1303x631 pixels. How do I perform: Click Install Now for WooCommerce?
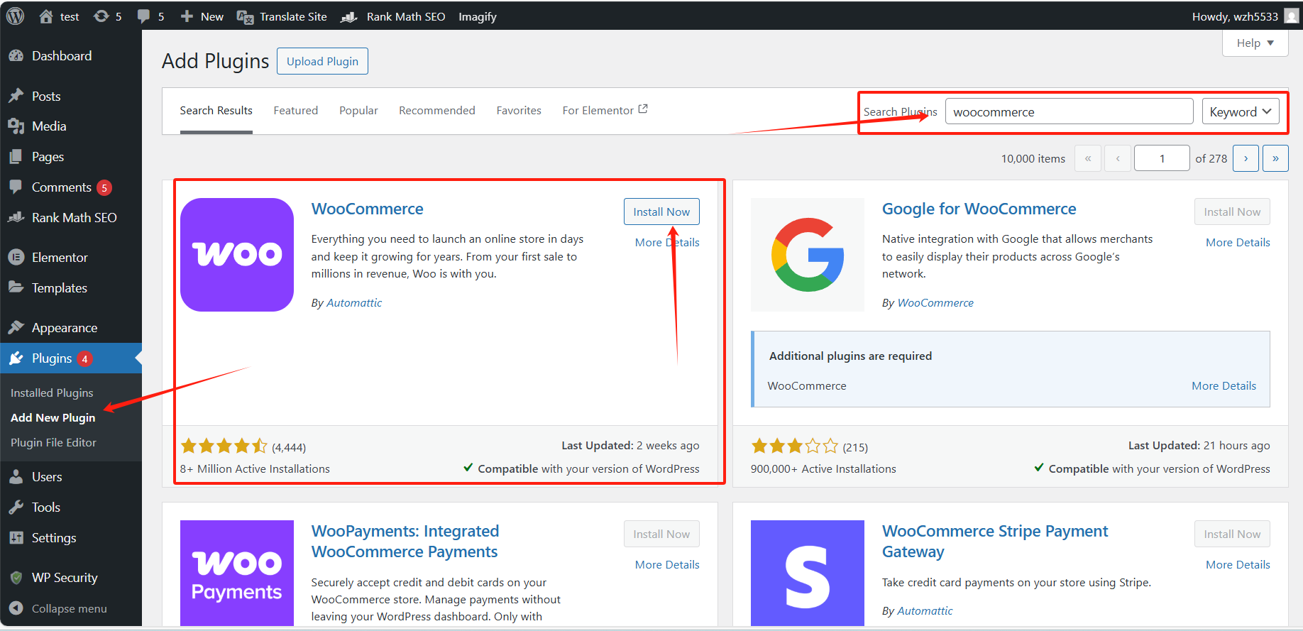pyautogui.click(x=661, y=212)
